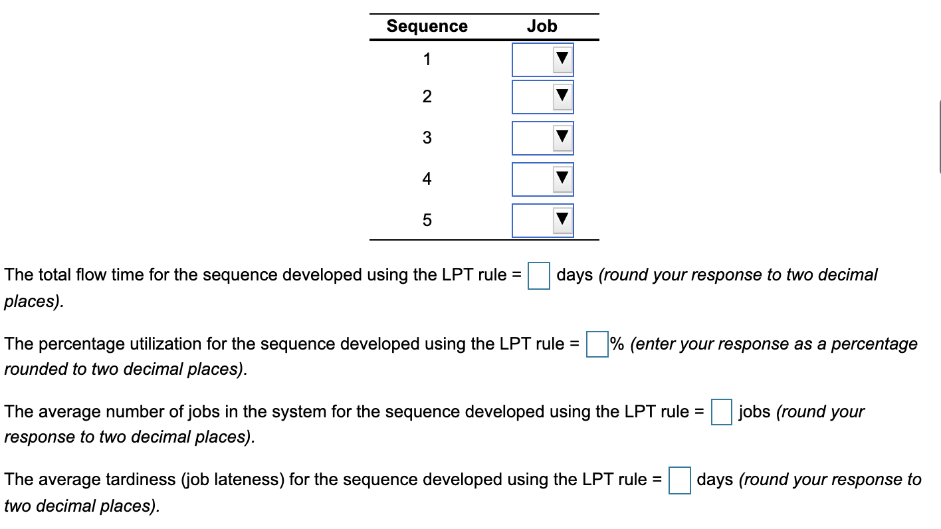Select the empty Job field in row 1
Image resolution: width=941 pixels, height=529 pixels.
point(532,60)
